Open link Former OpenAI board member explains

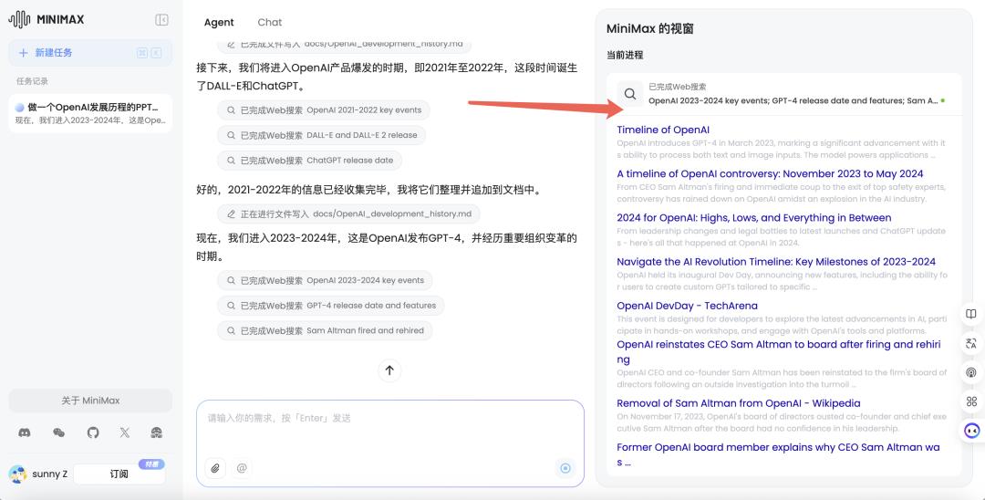click(778, 454)
